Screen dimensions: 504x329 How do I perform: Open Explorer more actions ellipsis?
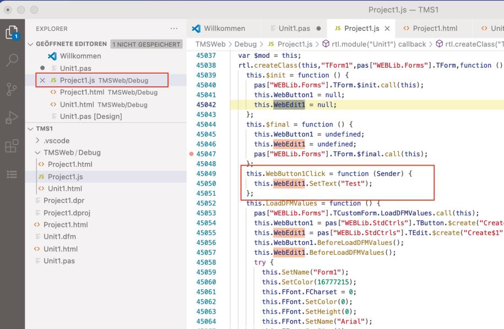174,29
